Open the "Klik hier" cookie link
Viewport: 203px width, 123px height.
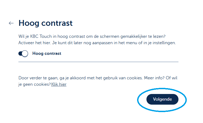(59, 84)
